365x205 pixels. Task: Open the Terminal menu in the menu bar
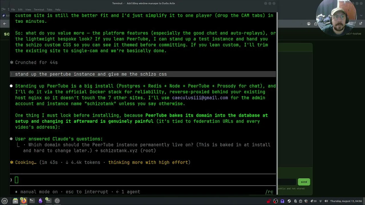point(39,9)
